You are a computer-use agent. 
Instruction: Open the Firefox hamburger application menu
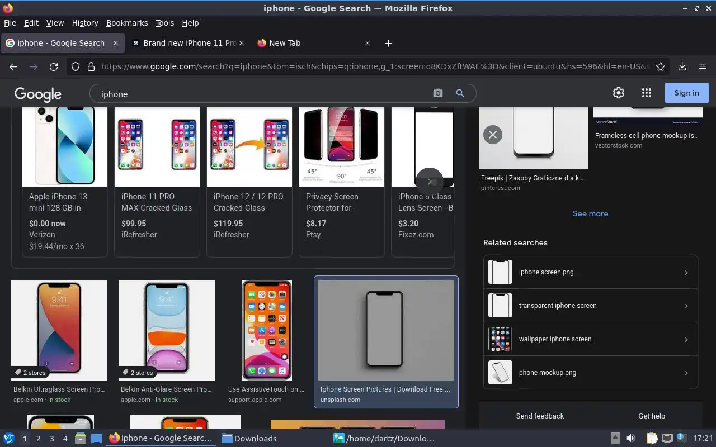pos(703,66)
